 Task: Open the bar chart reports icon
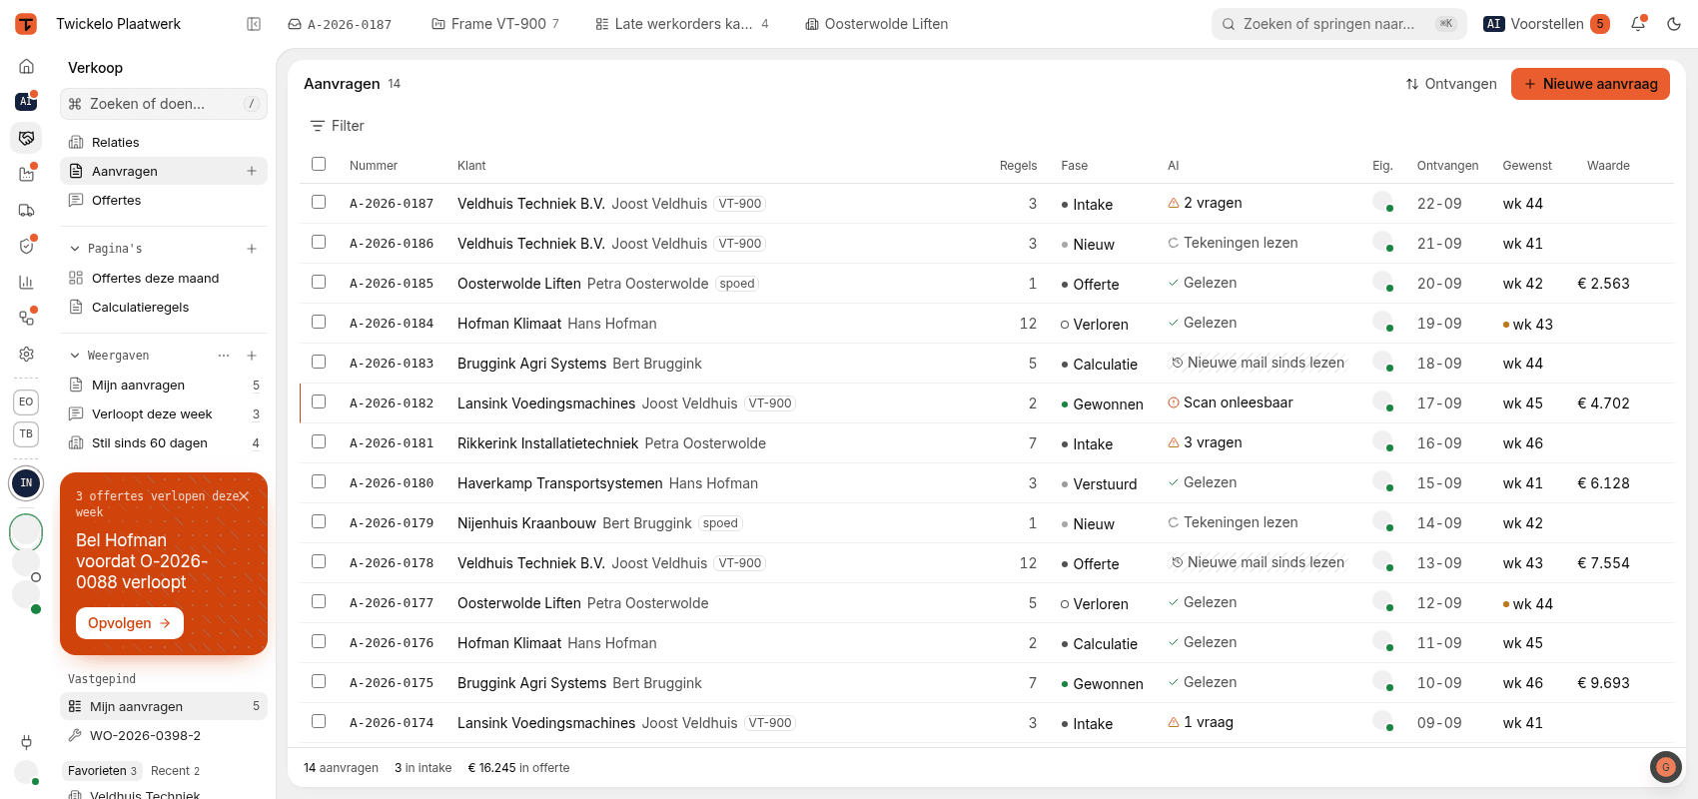[27, 282]
